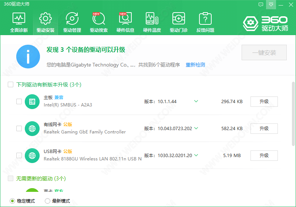The width and height of the screenshot is (296, 207).
Task: Click the 兼容 tag next to 主板
Action: pyautogui.click(x=59, y=98)
